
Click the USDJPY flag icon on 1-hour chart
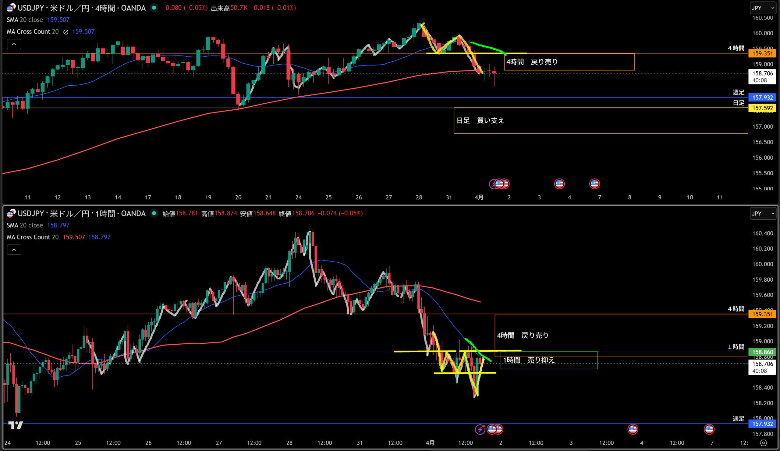coord(11,213)
